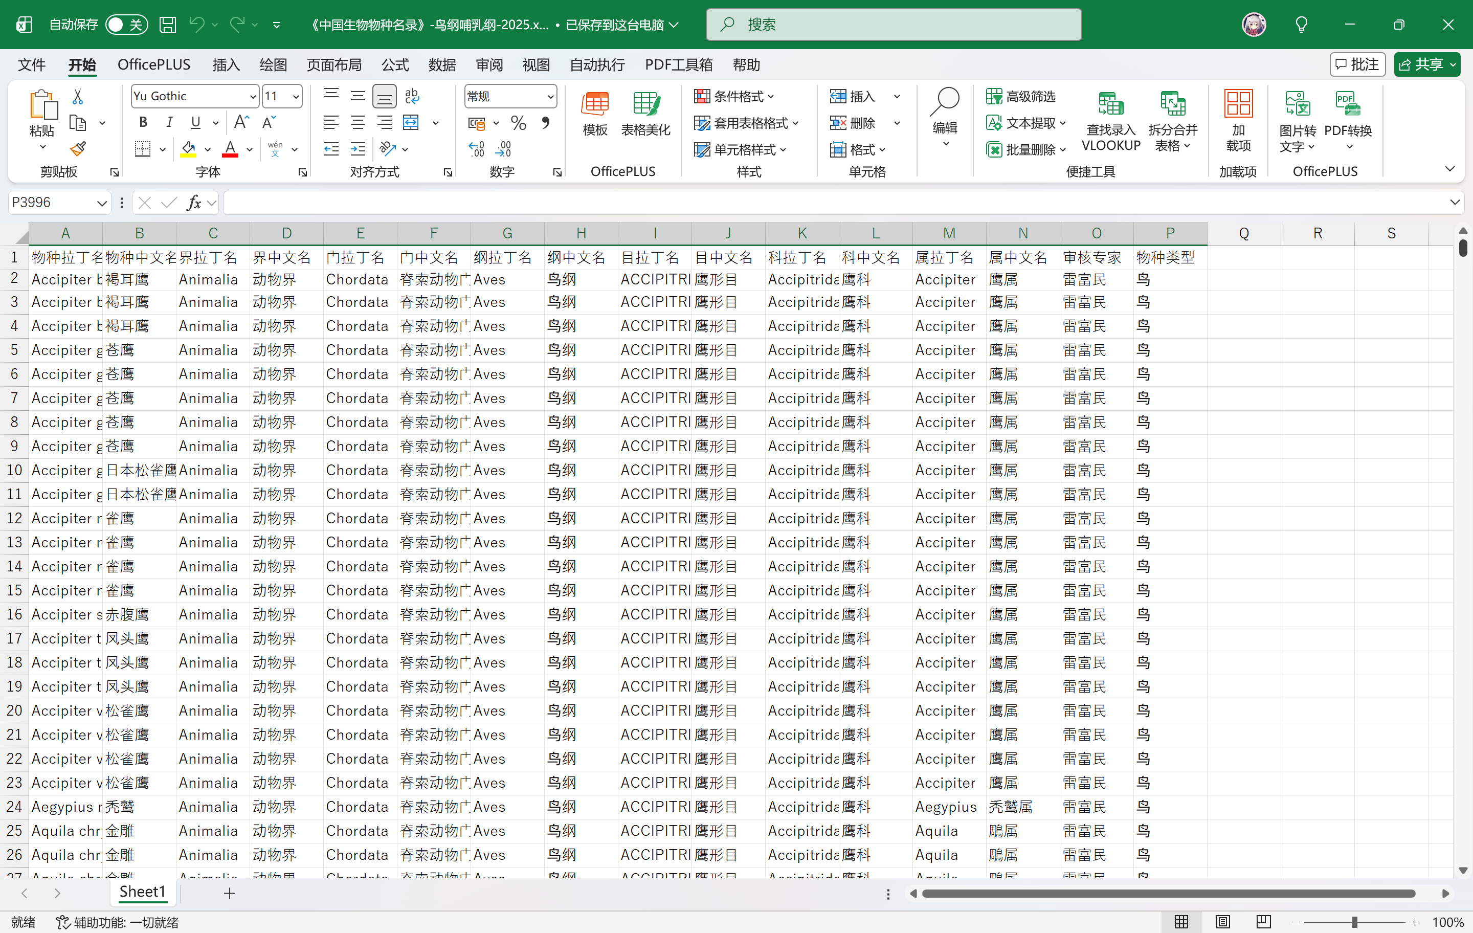Toggle bold formatting
The height and width of the screenshot is (933, 1473).
pos(143,122)
